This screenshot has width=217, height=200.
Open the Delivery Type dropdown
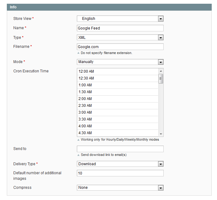click(120, 164)
